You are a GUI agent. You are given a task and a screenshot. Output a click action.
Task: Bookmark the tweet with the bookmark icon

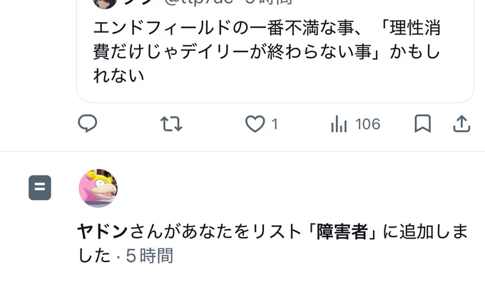[422, 124]
